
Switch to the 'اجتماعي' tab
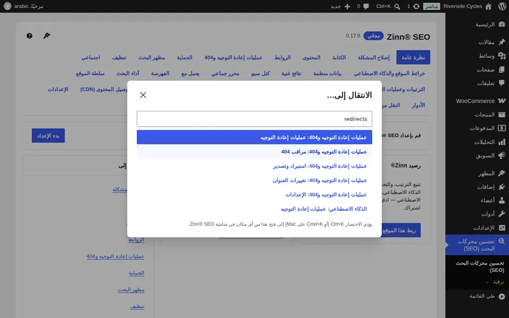91,57
